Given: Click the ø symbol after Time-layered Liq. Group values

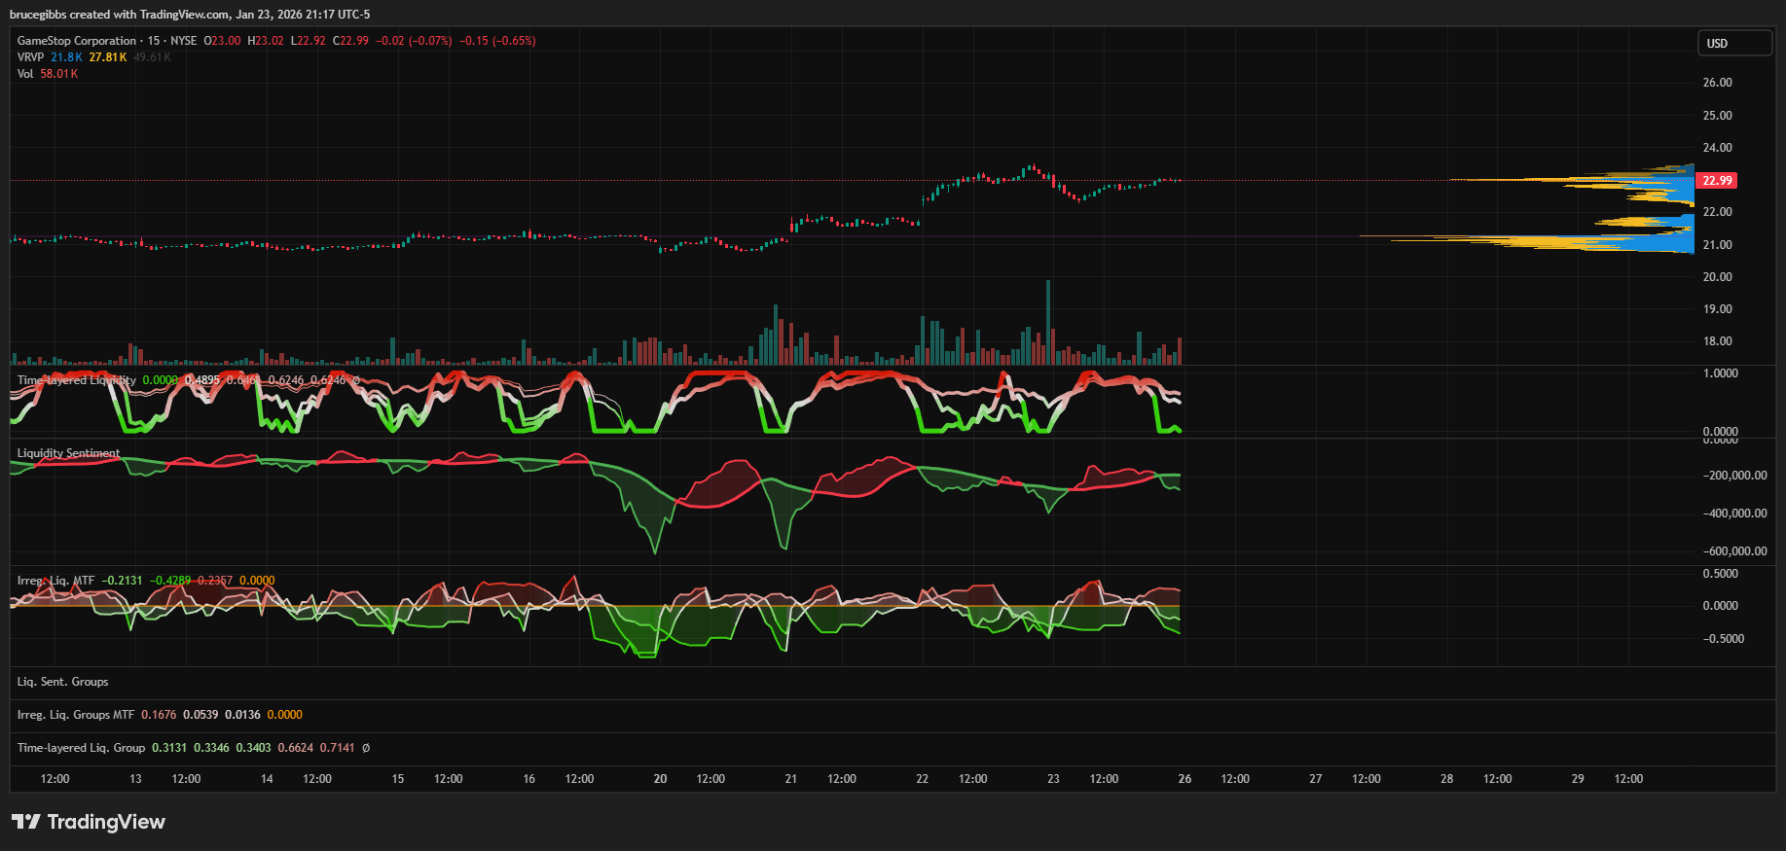Looking at the screenshot, I should pyautogui.click(x=366, y=748).
